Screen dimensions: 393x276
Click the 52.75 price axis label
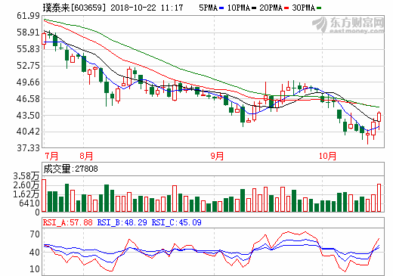(28, 66)
